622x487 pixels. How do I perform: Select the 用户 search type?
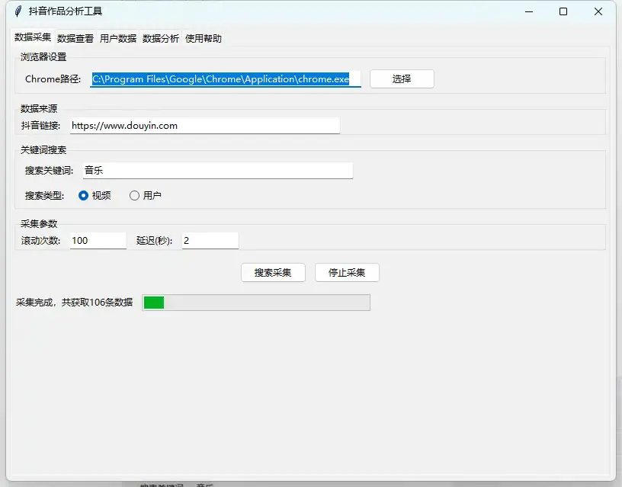(134, 195)
